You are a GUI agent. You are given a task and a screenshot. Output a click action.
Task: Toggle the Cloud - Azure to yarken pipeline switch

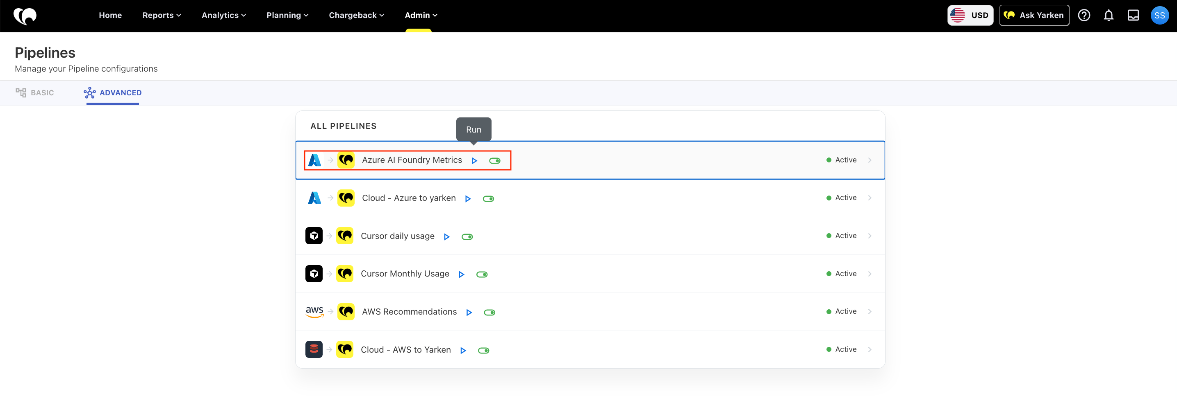pos(488,198)
